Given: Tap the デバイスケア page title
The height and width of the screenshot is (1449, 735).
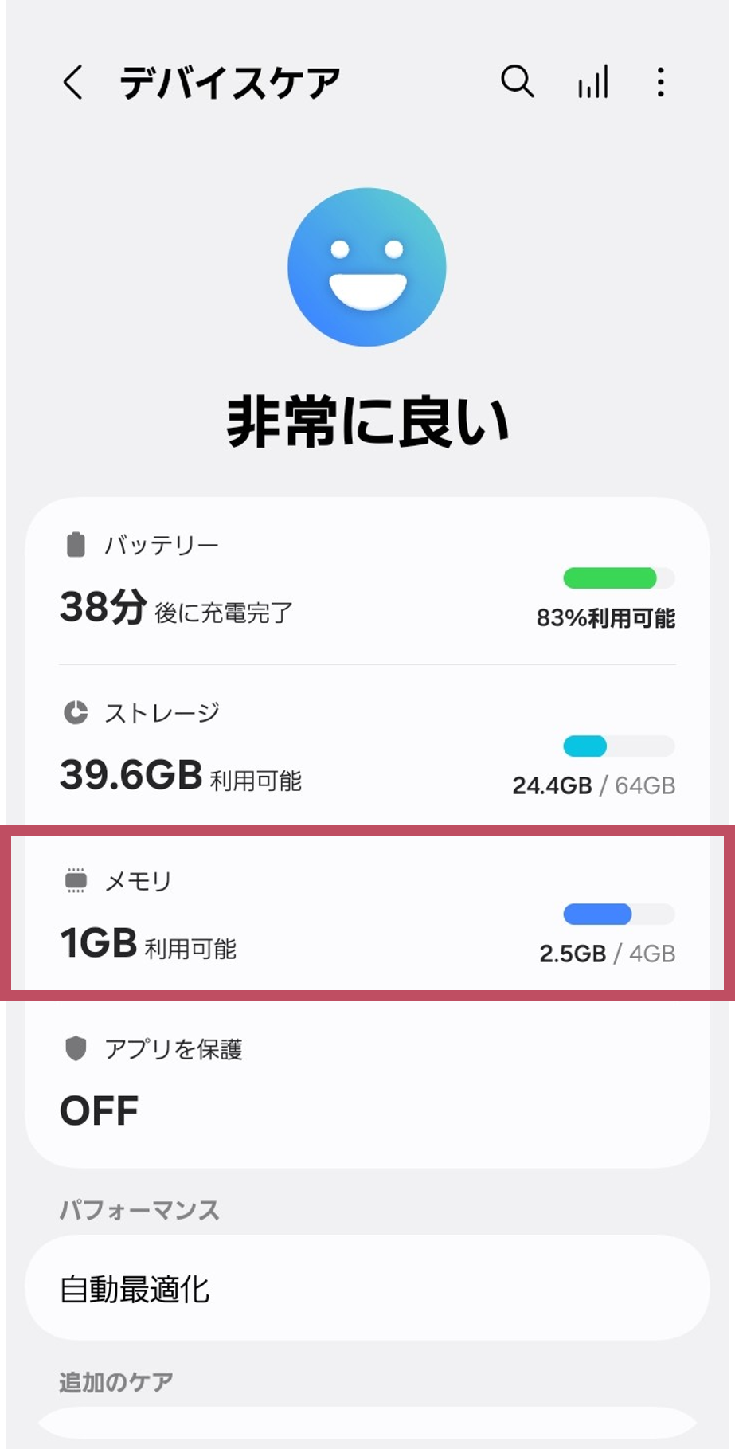Looking at the screenshot, I should tap(229, 83).
